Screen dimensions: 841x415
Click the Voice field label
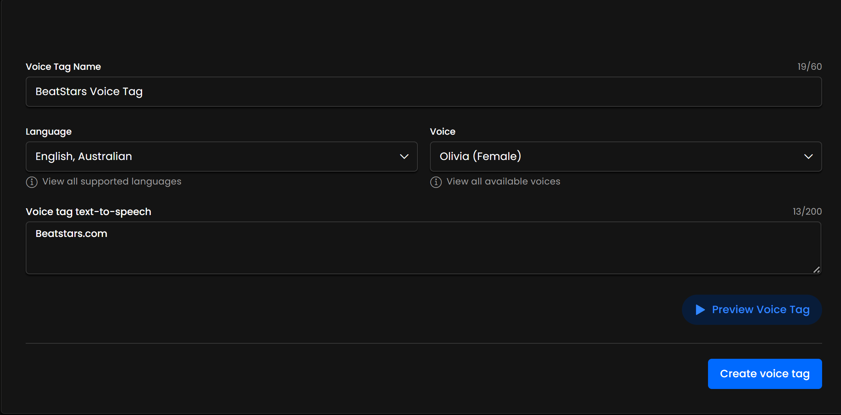(442, 132)
